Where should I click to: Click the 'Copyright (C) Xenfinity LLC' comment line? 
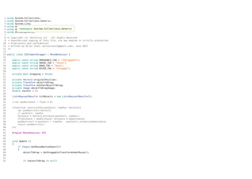pos(42,38)
